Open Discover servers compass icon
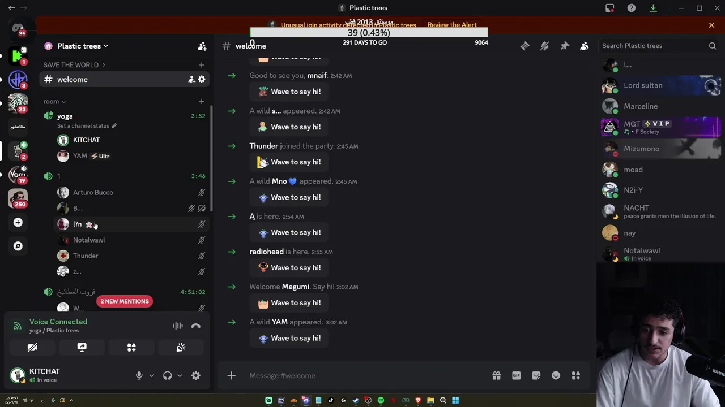This screenshot has height=407, width=725. tap(18, 246)
